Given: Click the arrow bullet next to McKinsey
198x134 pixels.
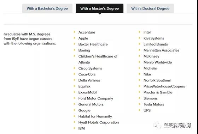Looking at the screenshot, I should 140,56.
